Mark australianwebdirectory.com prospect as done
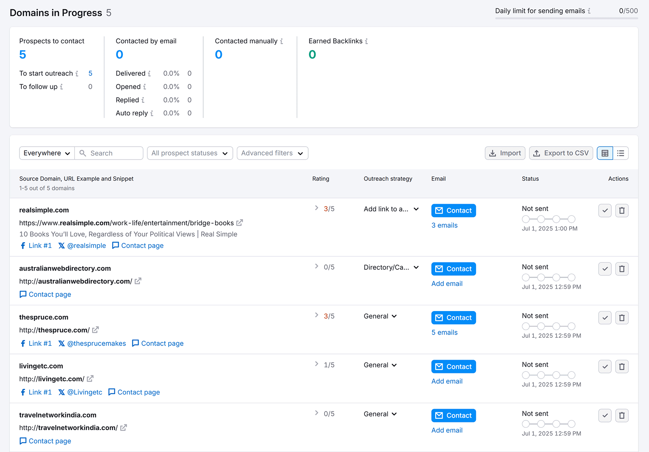 pyautogui.click(x=605, y=269)
